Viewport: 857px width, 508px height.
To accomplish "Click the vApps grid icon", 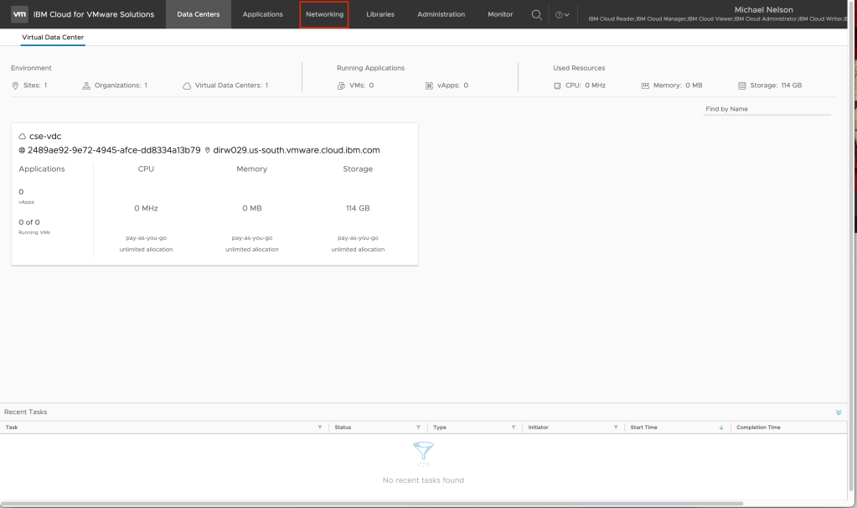I will (429, 86).
